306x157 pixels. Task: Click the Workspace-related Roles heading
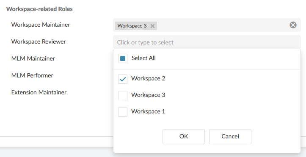point(39,9)
